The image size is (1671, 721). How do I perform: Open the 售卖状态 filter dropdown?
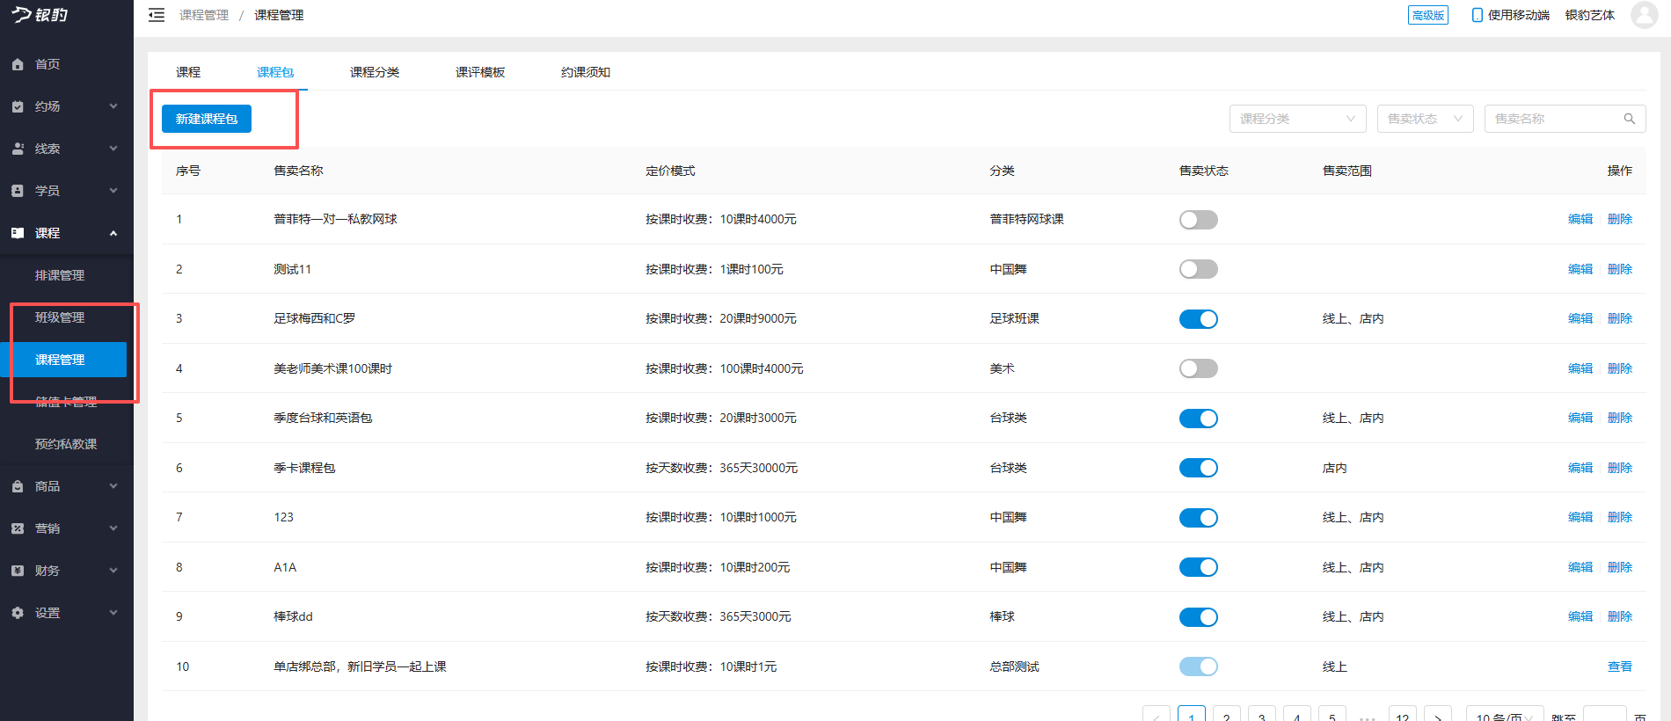pyautogui.click(x=1424, y=119)
